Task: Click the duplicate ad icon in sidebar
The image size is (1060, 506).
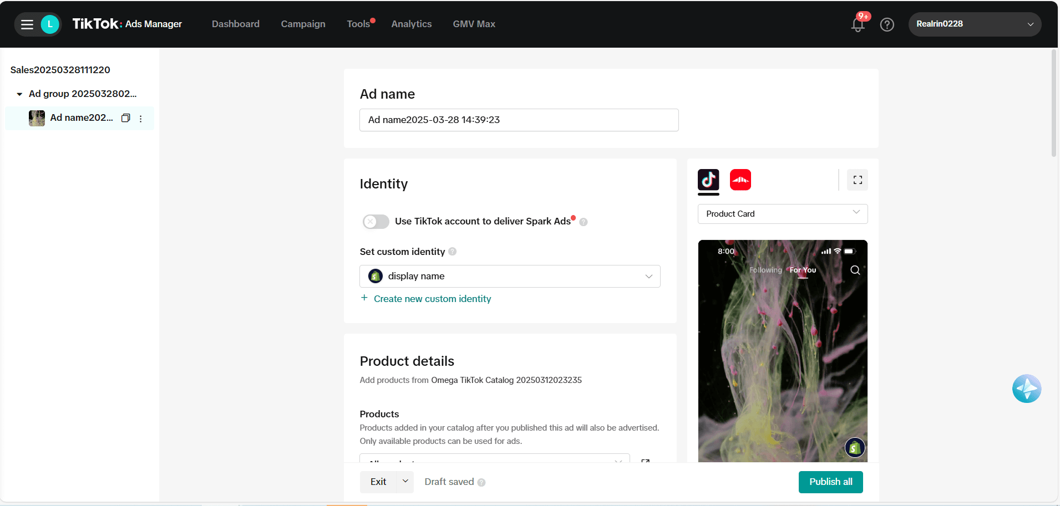Action: pyautogui.click(x=126, y=118)
